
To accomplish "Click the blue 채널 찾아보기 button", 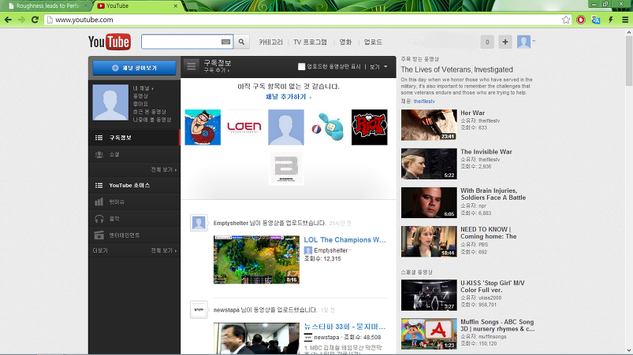I will 135,68.
